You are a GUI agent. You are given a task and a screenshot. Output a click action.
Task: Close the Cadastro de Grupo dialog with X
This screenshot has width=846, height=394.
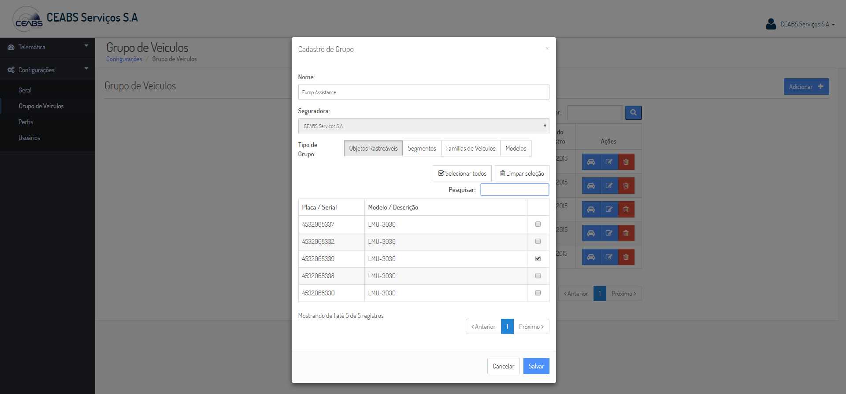pos(547,48)
